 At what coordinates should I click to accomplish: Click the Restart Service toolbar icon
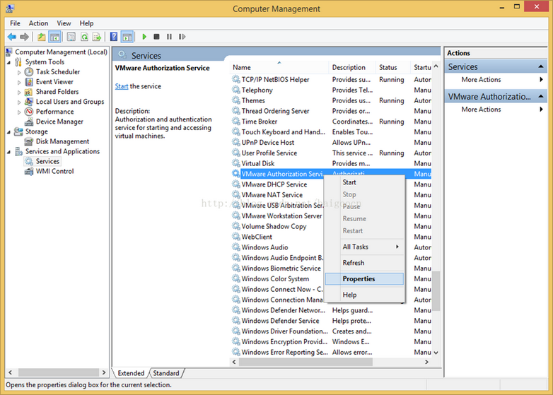pyautogui.click(x=182, y=37)
